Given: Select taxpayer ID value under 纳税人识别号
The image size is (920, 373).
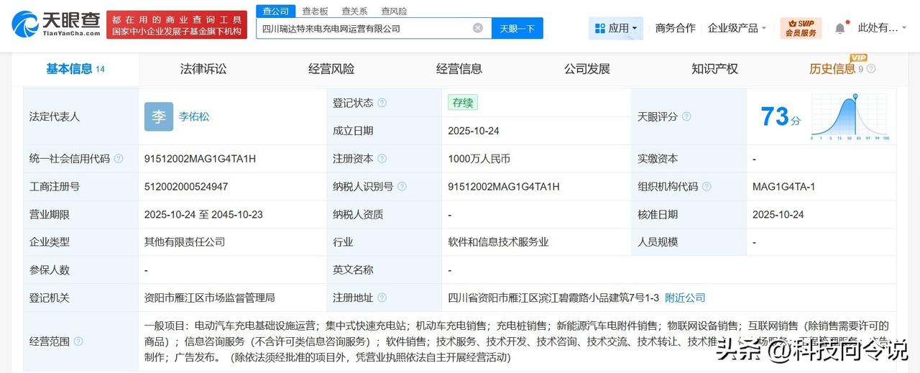Looking at the screenshot, I should pos(504,186).
